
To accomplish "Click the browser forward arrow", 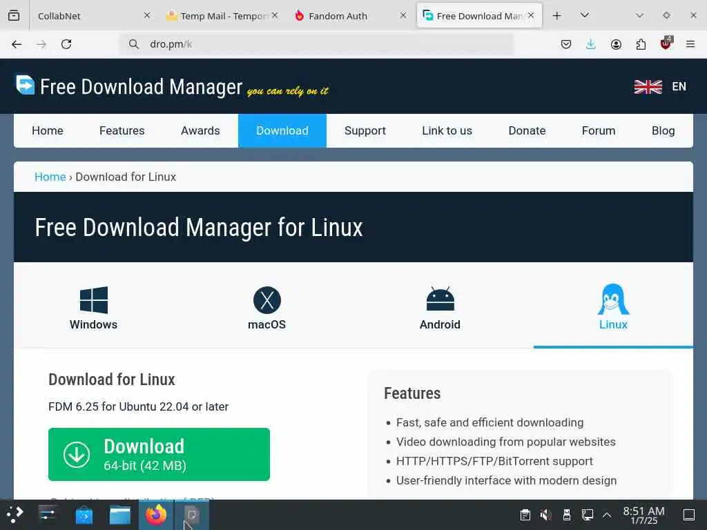I will click(x=41, y=44).
